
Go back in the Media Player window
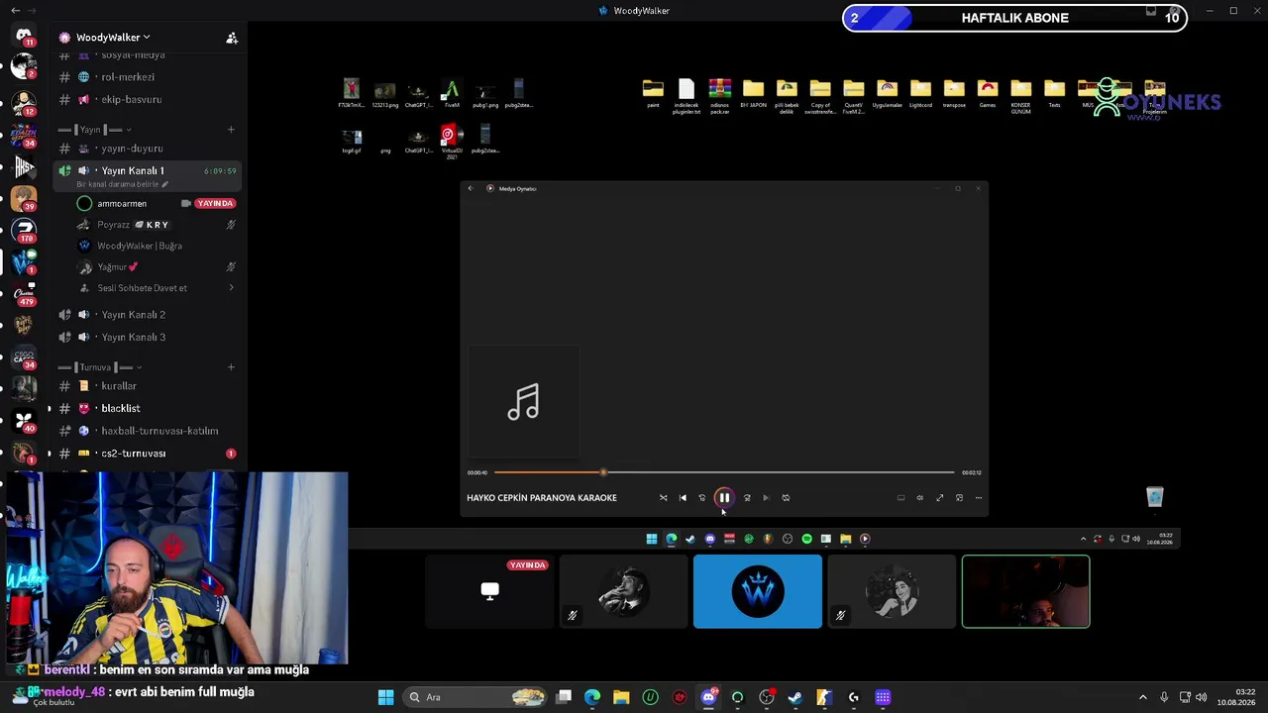(x=471, y=188)
